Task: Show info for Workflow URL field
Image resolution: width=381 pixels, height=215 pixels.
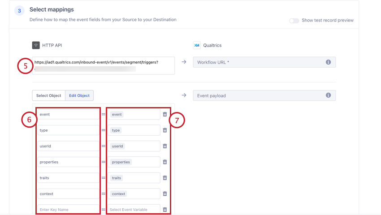Action: point(328,62)
